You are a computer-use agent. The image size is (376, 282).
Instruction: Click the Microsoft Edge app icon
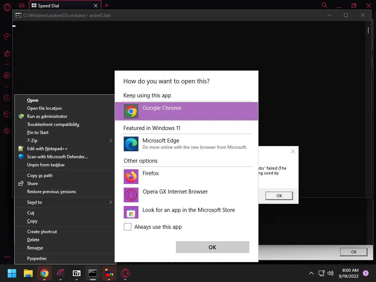click(x=131, y=144)
